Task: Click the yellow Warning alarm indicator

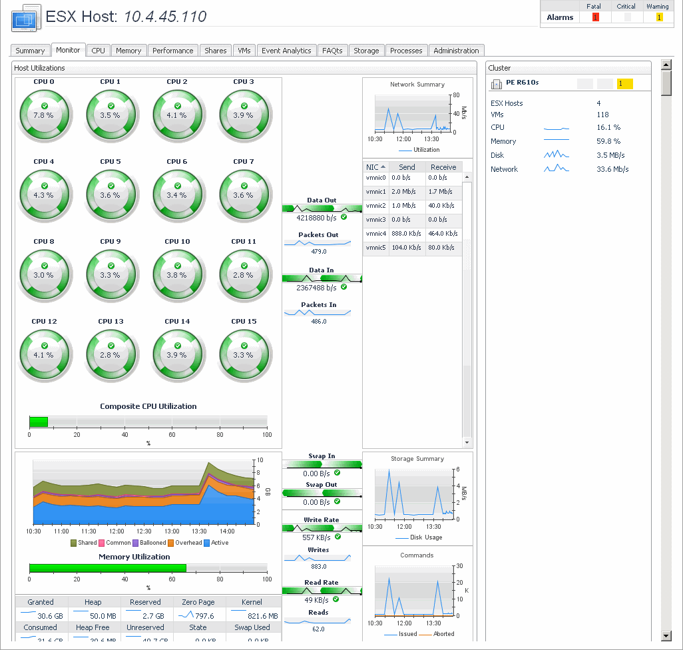Action: click(659, 17)
